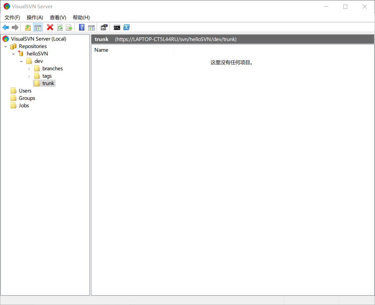
Task: Delete the selected item with red X
Action: point(50,27)
